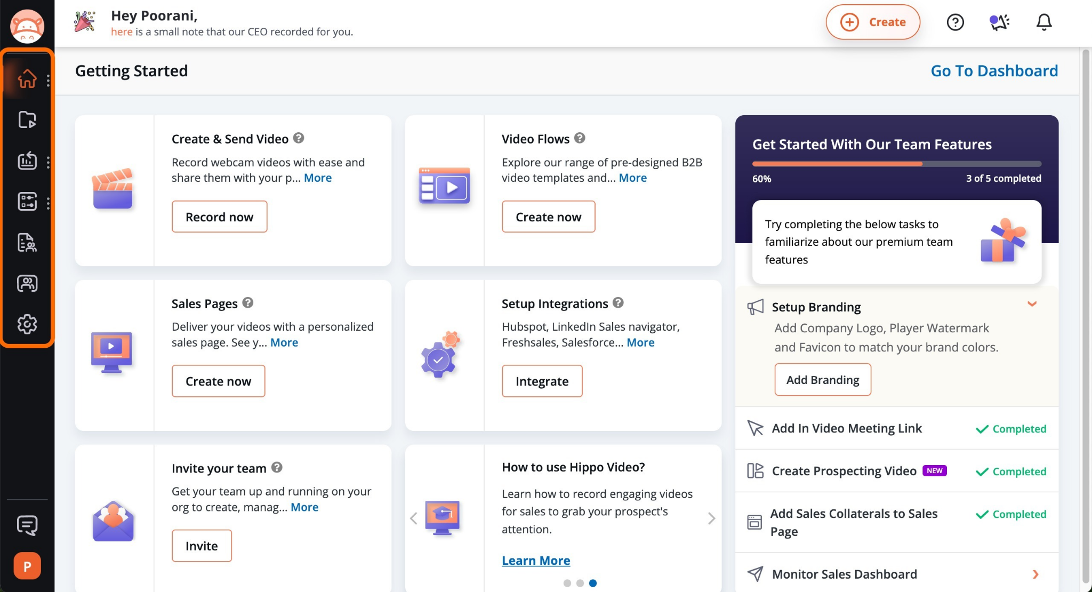The image size is (1092, 592).
Task: Expand Invite your team description with More
Action: [304, 507]
